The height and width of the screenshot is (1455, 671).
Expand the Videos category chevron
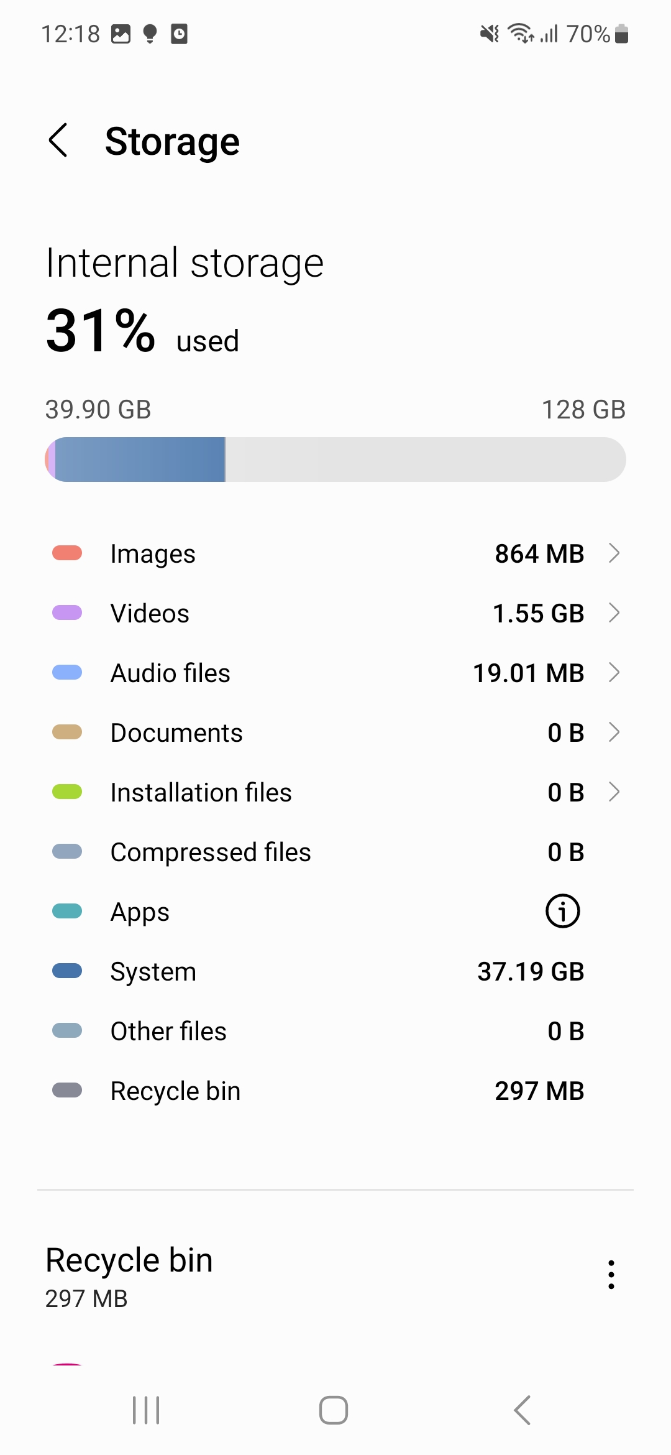(614, 613)
